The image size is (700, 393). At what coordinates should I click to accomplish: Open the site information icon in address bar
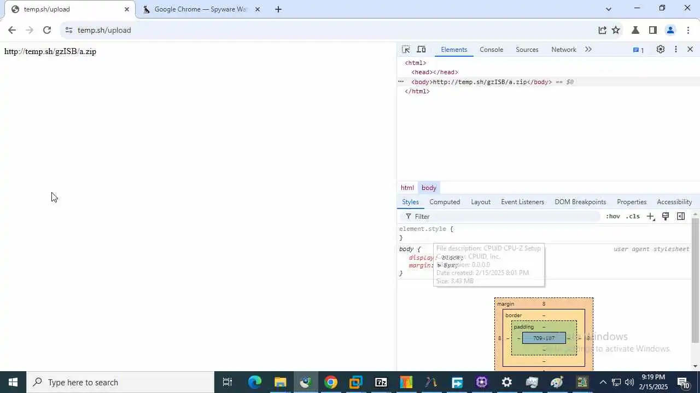pyautogui.click(x=68, y=30)
